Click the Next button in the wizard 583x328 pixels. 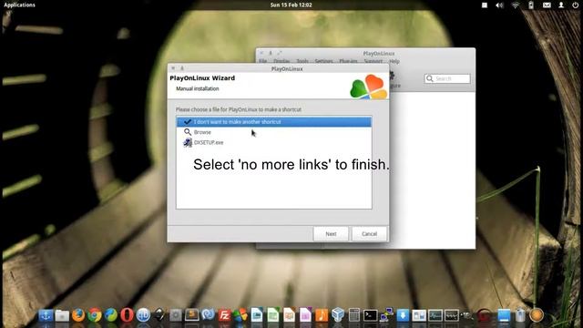331,234
